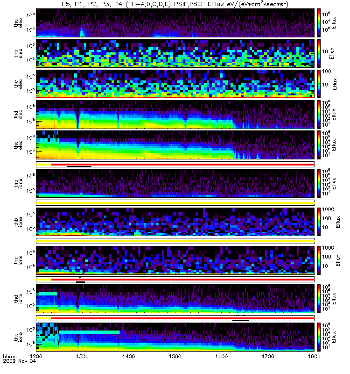
Task: Click the yellow status bar below tha ions panel
Action: point(175,203)
